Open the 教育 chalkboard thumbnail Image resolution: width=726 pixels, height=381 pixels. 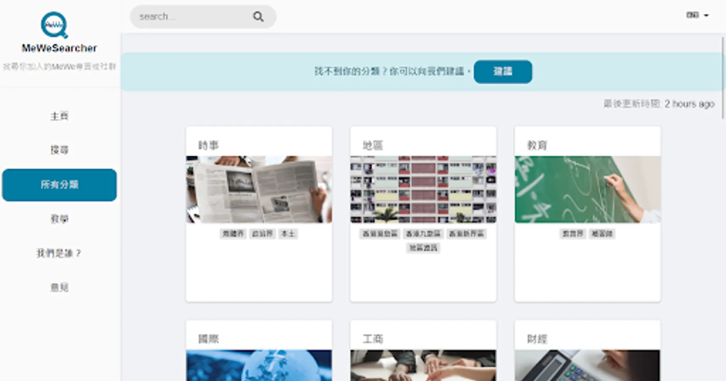[x=587, y=189]
